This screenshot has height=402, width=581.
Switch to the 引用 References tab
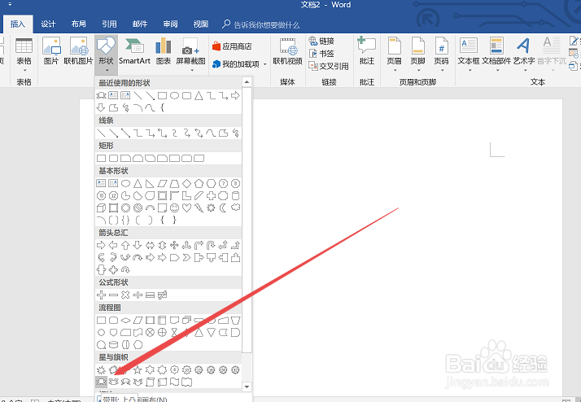109,24
